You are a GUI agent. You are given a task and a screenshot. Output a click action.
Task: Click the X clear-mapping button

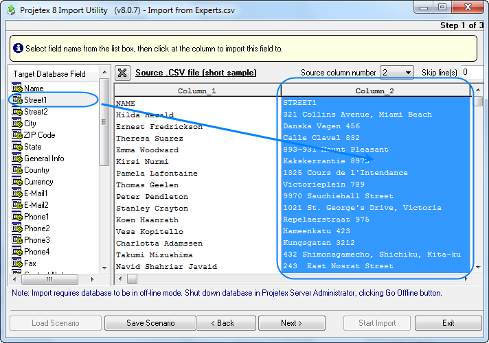(x=122, y=73)
